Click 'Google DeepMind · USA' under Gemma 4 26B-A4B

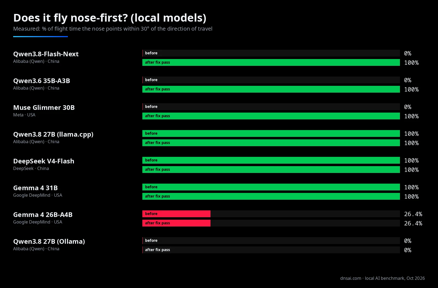pos(38,222)
